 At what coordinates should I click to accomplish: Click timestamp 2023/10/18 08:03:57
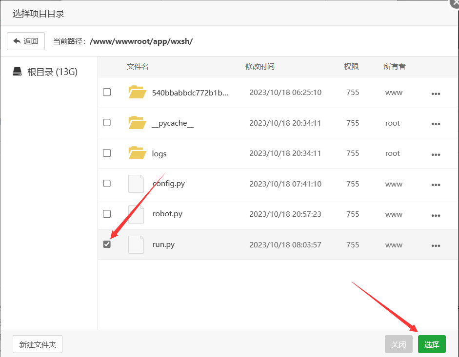pyautogui.click(x=285, y=244)
